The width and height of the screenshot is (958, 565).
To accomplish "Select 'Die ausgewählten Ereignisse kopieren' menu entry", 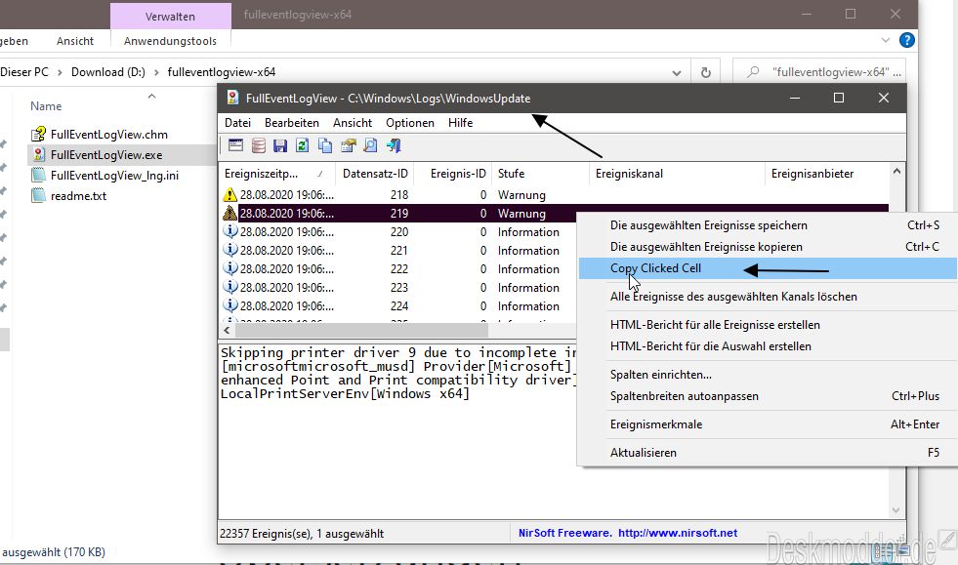I will pyautogui.click(x=768, y=247).
